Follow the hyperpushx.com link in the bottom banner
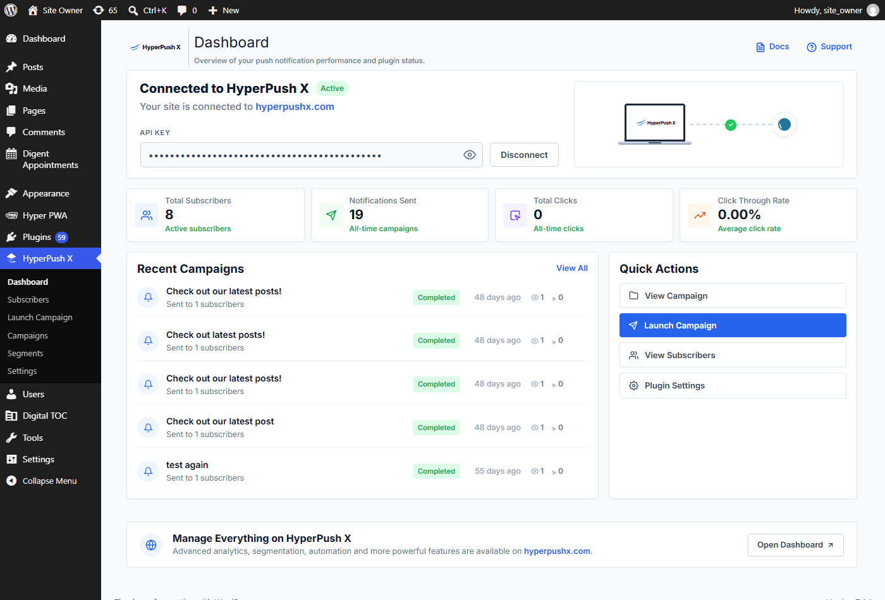This screenshot has width=885, height=600. 557,551
